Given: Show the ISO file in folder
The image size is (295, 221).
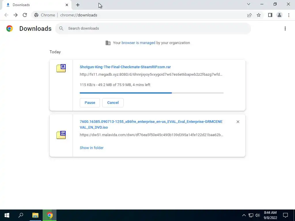Looking at the screenshot, I should coord(92,148).
